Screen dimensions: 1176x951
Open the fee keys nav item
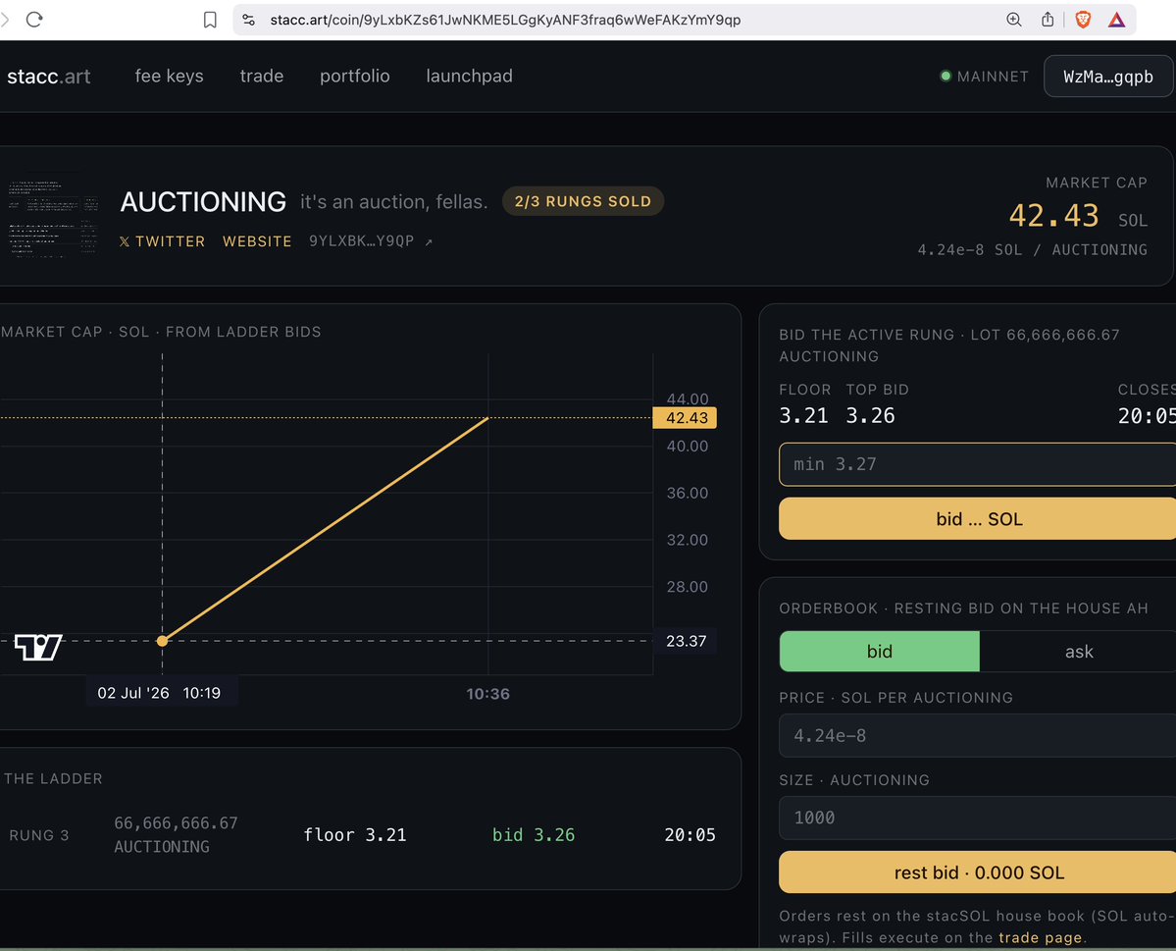(x=169, y=76)
